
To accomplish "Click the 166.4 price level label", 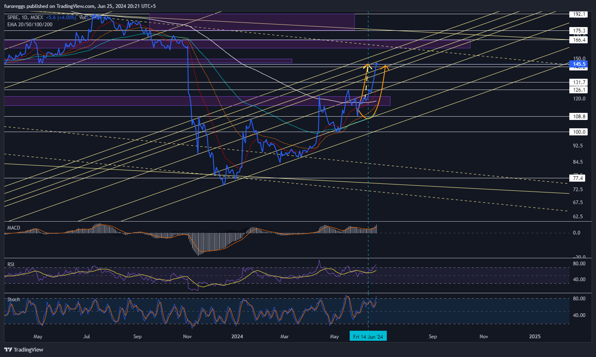I will coord(579,40).
